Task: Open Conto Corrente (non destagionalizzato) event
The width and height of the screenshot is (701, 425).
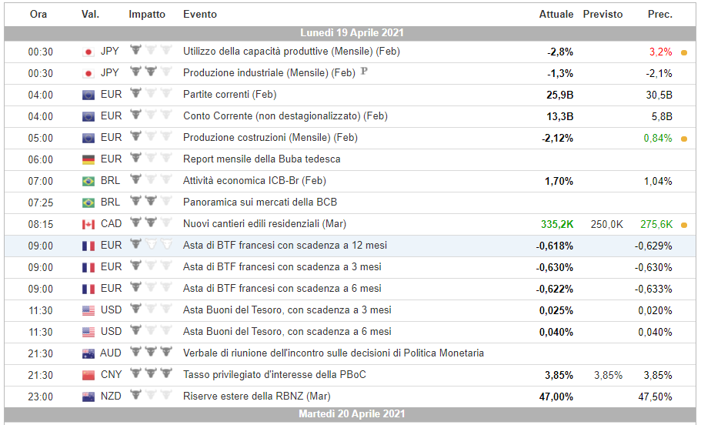Action: pos(285,115)
